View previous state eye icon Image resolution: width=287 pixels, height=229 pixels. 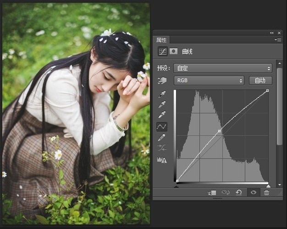coord(225,192)
